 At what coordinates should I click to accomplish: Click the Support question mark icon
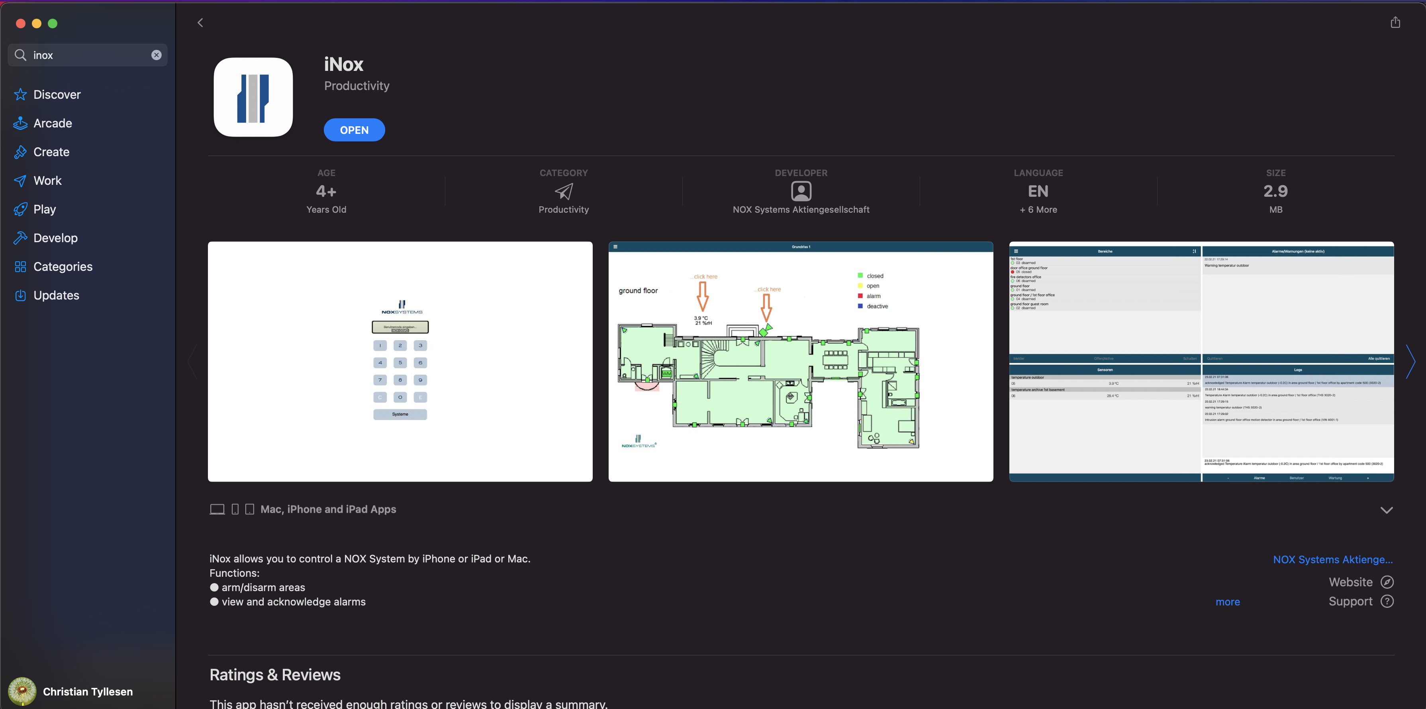(x=1387, y=601)
